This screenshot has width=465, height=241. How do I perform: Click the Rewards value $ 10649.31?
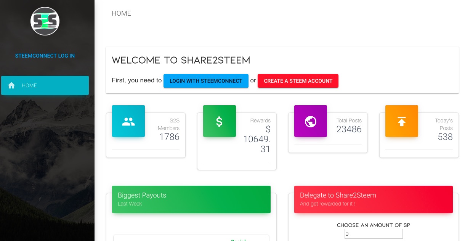click(x=257, y=139)
